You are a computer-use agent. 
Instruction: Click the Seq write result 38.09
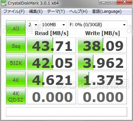coord(102,45)
